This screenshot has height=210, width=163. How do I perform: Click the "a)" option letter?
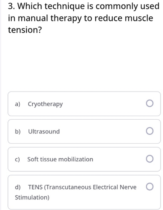[x=18, y=104]
